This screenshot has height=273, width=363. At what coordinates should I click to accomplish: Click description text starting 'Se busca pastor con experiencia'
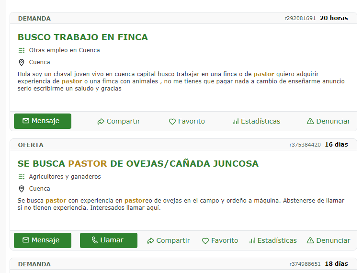(x=181, y=204)
